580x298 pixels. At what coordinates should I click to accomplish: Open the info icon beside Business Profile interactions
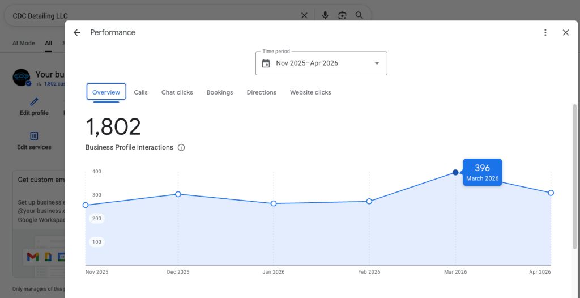pos(181,147)
